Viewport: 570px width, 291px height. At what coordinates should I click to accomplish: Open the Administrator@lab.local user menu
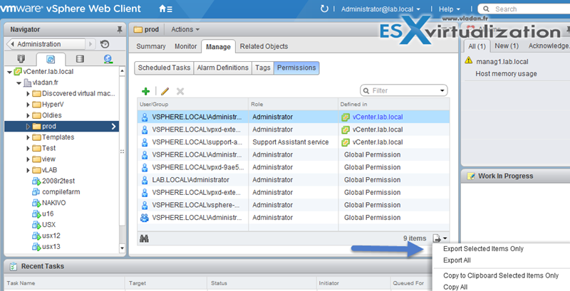pyautogui.click(x=380, y=9)
